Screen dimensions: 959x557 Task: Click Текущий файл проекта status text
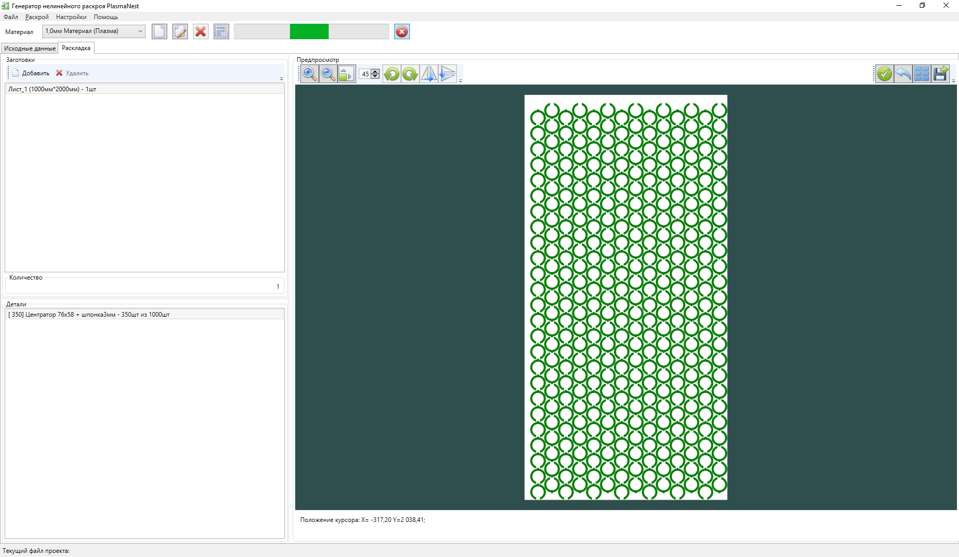click(x=36, y=551)
